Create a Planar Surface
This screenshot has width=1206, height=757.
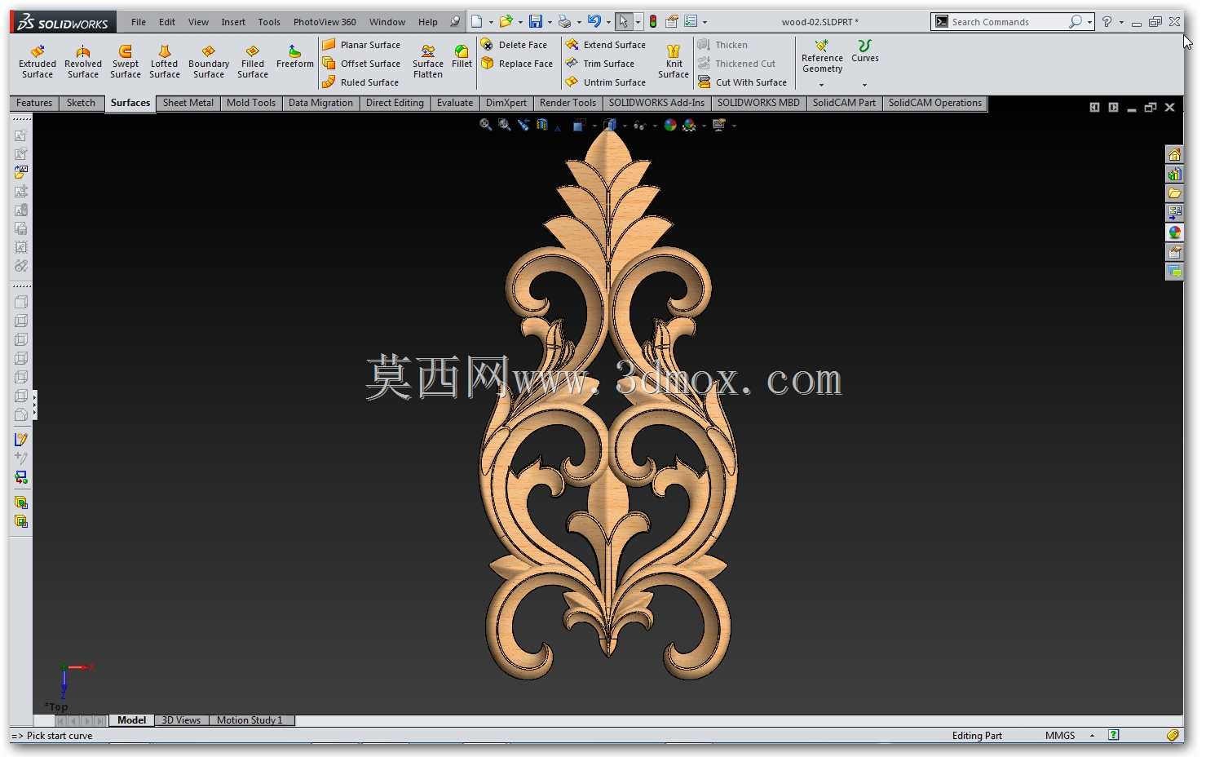pyautogui.click(x=361, y=45)
